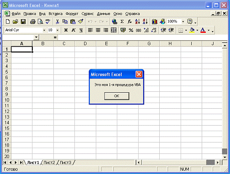
Task: Click Merge and Center icon
Action: 114,30
